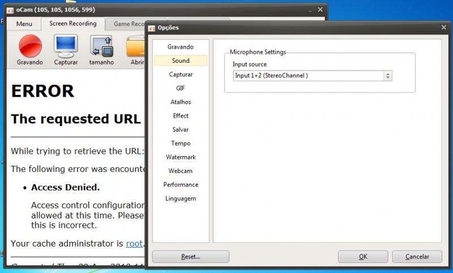Viewport: 453px width, 273px height.
Task: Follow the root administrator link
Action: click(134, 244)
